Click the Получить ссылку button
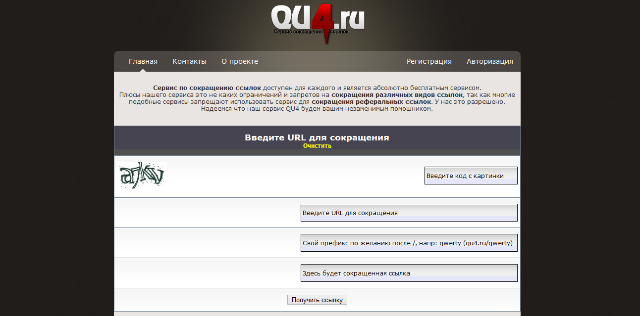The image size is (640, 316). 317,300
